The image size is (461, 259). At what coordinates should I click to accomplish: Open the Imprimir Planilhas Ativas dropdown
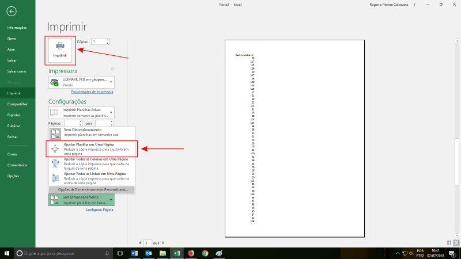tap(111, 113)
